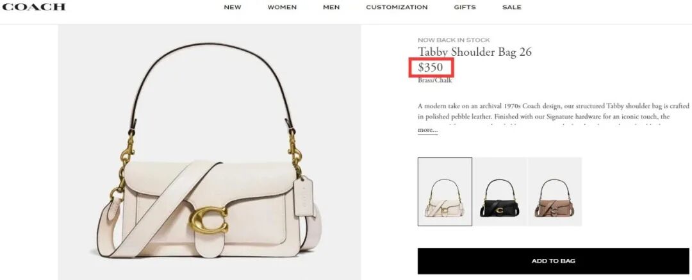Open the SALE navigation link
The width and height of the screenshot is (692, 280).
pyautogui.click(x=512, y=7)
